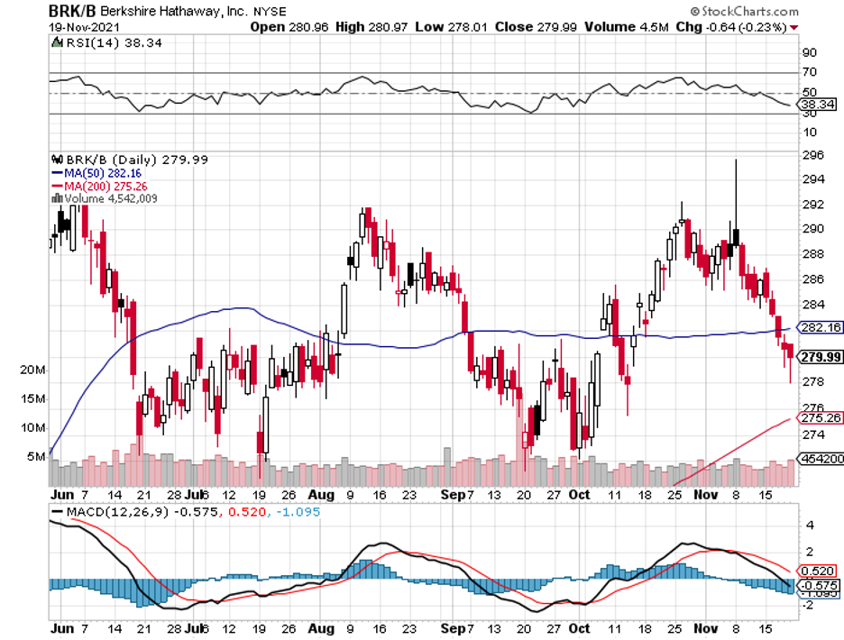
Task: Click the 20M volume axis label
Action: (32, 370)
